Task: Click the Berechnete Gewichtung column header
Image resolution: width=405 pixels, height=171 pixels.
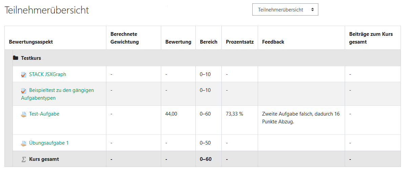Action: click(x=125, y=38)
